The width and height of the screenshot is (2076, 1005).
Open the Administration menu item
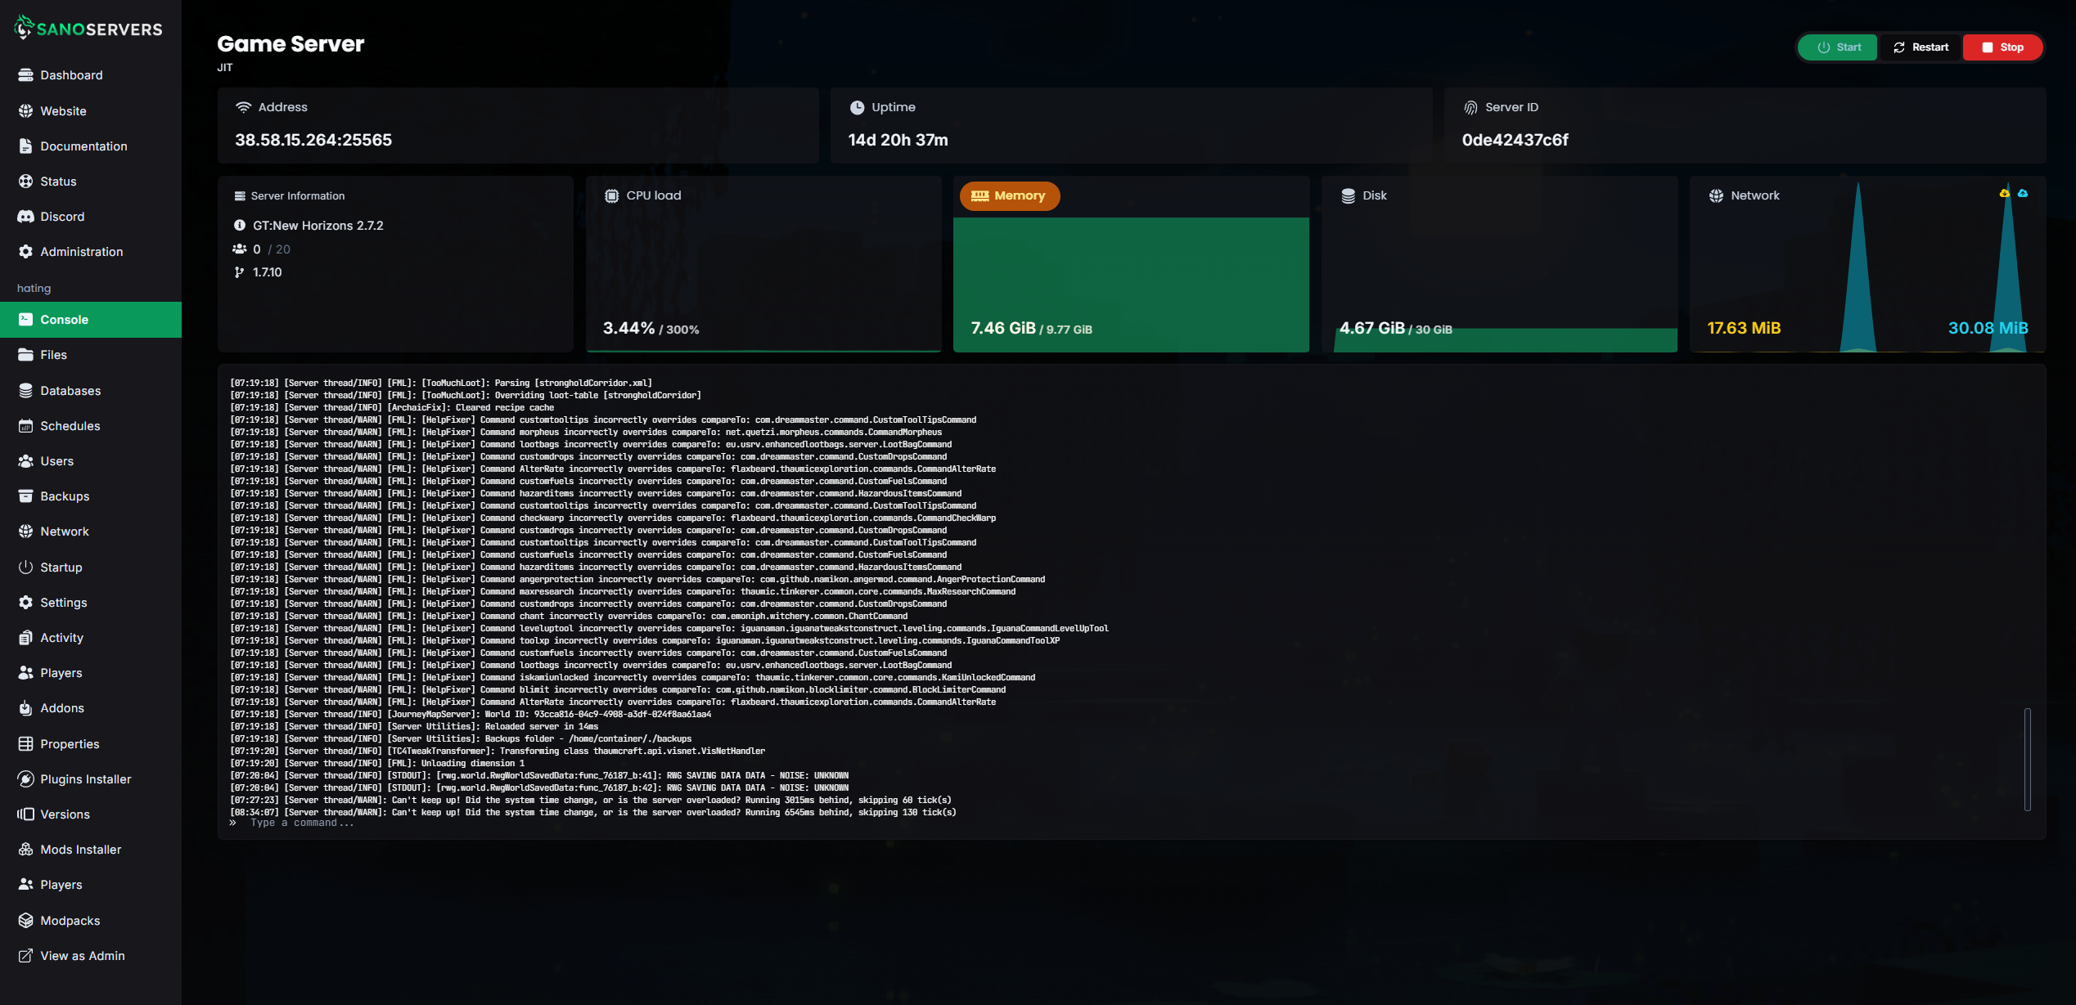[82, 251]
